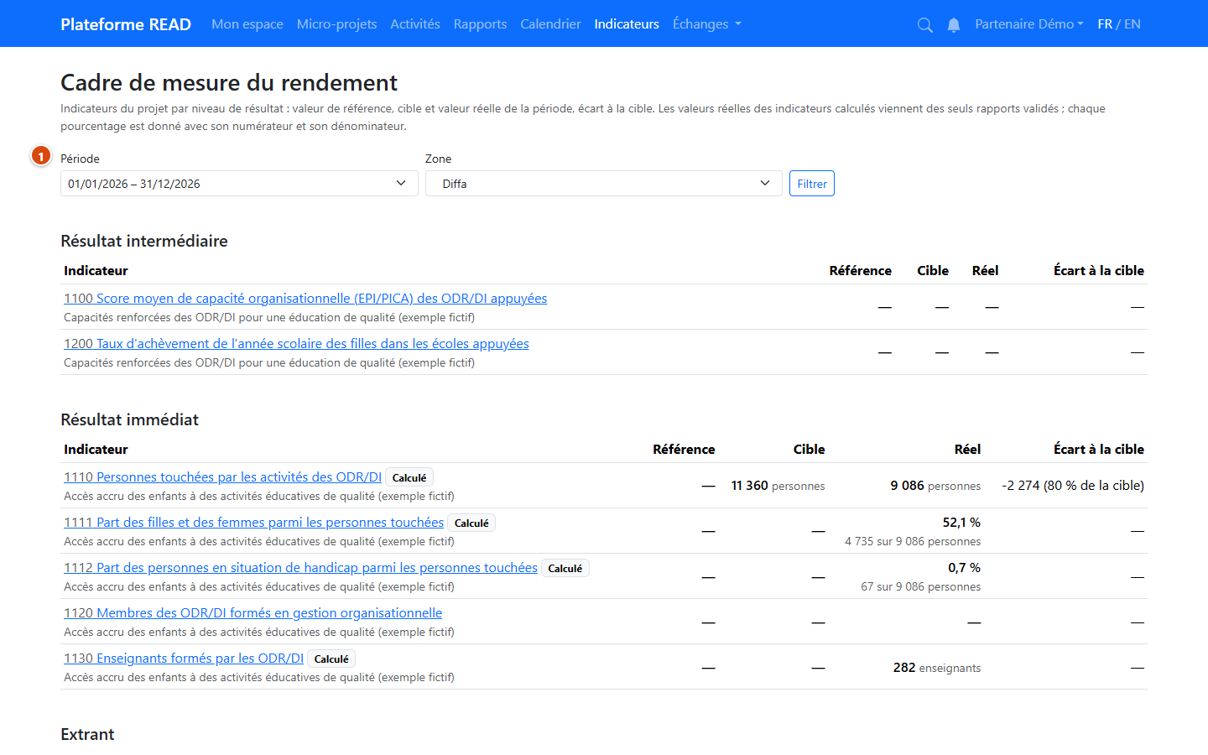
Task: Click the Calculé badge on row 1130
Action: click(331, 659)
